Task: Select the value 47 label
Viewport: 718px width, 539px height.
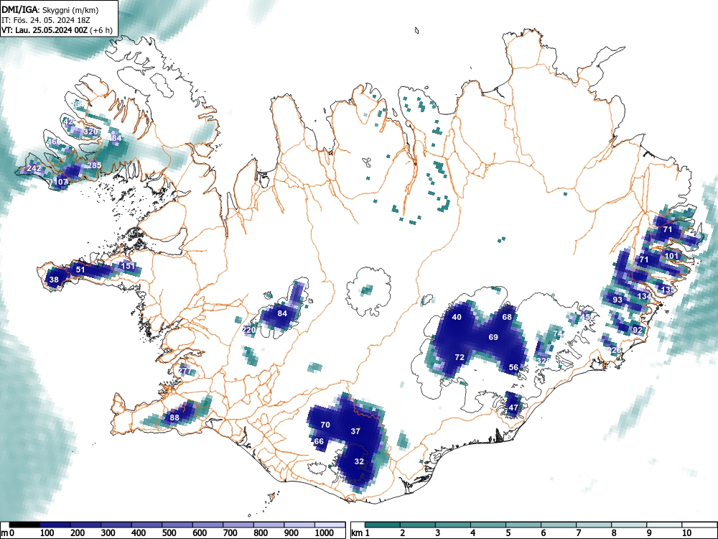Action: click(x=513, y=407)
